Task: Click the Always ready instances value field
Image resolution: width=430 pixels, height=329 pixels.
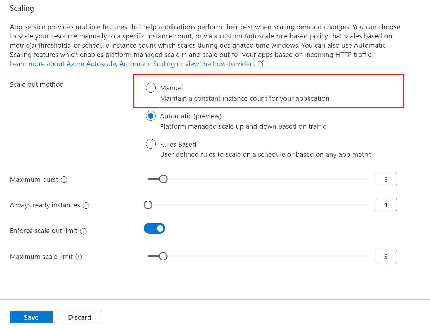Action: pyautogui.click(x=386, y=205)
